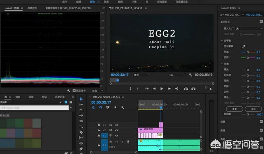Add a marker in the timeline header
This screenshot has width=264, height=154.
(x=115, y=107)
